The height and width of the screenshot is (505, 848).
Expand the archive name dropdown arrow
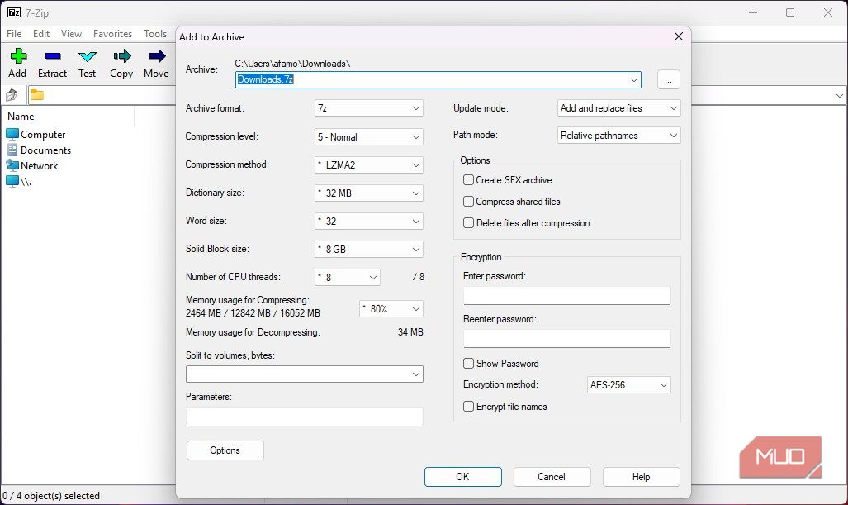click(x=634, y=79)
